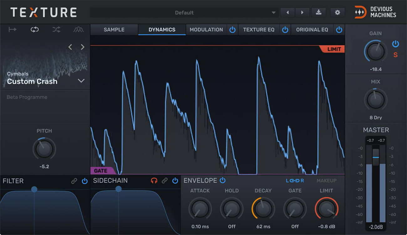Enable the loop playback mode icon

pos(34,30)
